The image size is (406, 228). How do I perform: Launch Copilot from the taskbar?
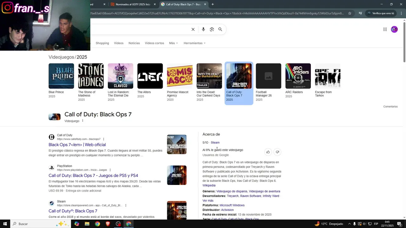(76, 224)
